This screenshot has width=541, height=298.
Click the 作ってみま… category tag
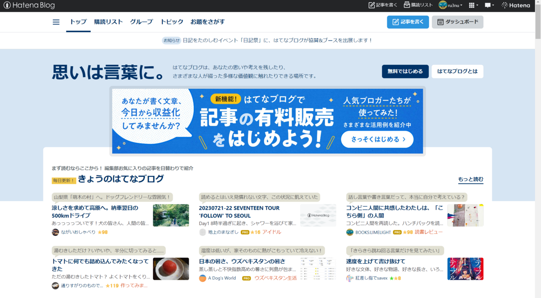pyautogui.click(x=134, y=285)
